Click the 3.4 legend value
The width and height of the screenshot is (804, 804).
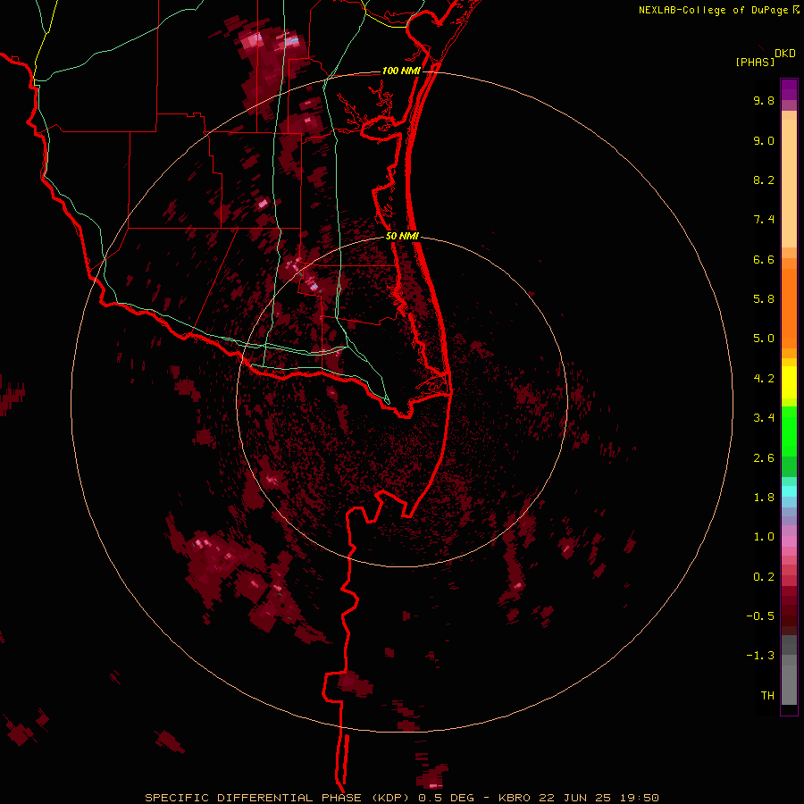[764, 418]
